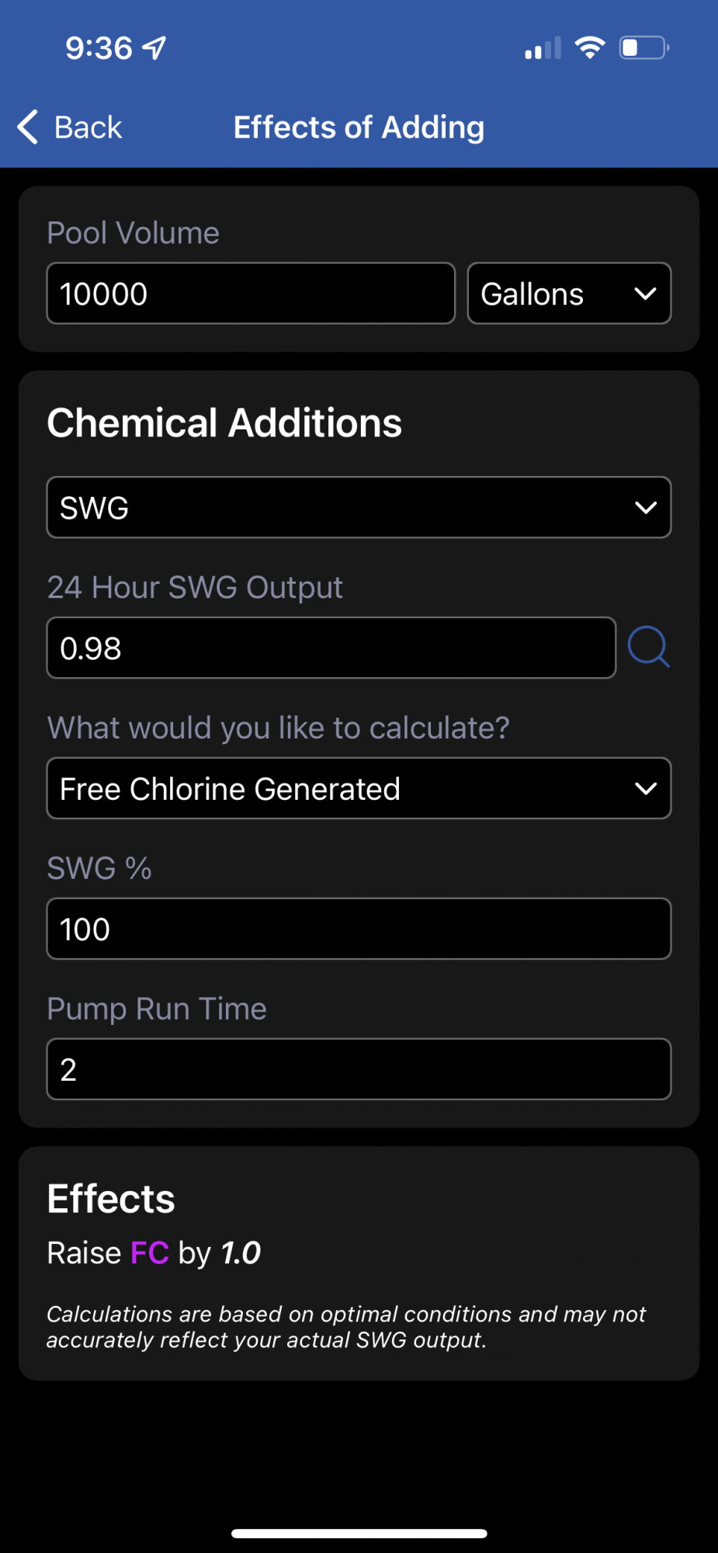This screenshot has width=718, height=1553.
Task: Select the 24 Hour SWG Output field
Action: (331, 648)
